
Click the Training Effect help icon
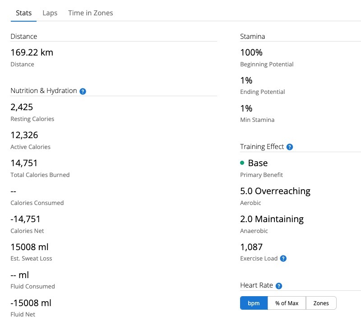[290, 147]
